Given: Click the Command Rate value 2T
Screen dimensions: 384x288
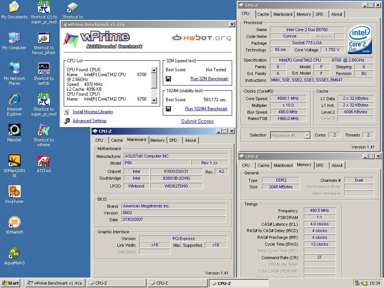Looking at the screenshot, I should 319,258.
